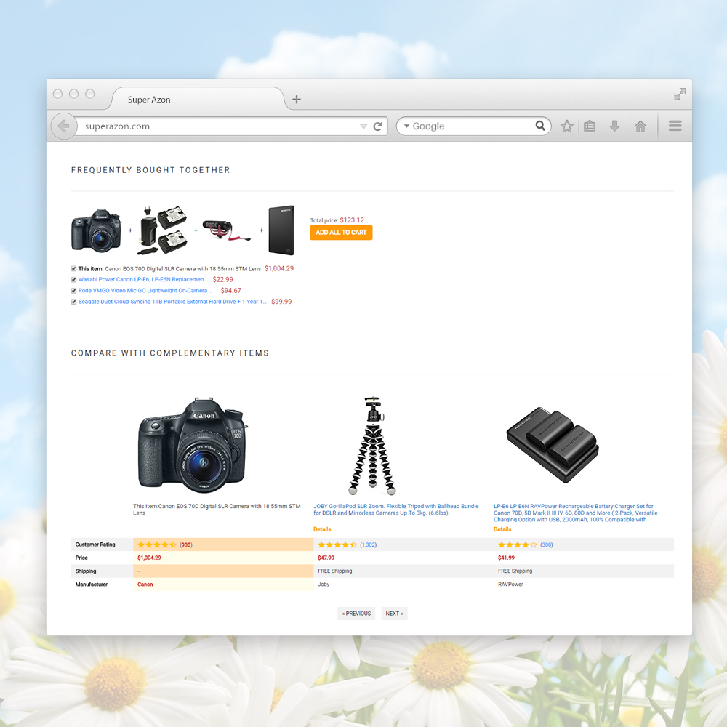Click the Add All To Cart button
The image size is (727, 727).
[341, 233]
